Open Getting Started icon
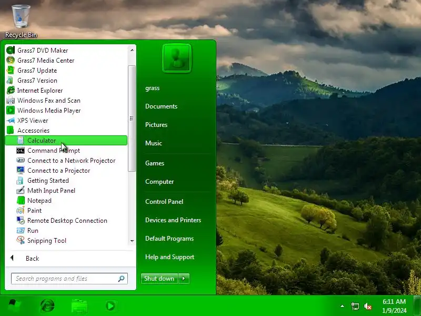 pos(21,180)
